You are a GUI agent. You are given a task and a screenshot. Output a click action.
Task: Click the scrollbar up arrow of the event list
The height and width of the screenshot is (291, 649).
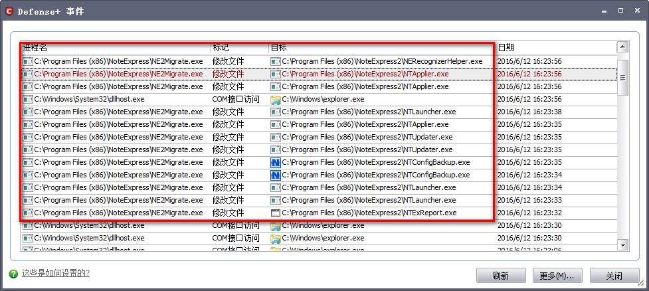[x=622, y=47]
